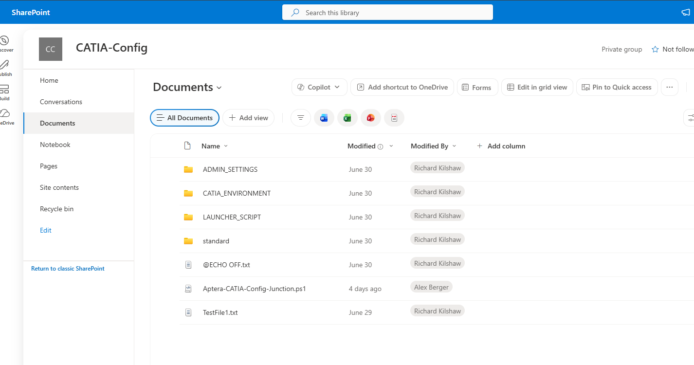Click Pin to Quick access button

point(617,87)
